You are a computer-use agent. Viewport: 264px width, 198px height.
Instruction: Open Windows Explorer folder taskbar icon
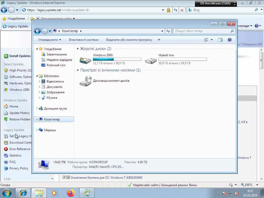pos(39,193)
